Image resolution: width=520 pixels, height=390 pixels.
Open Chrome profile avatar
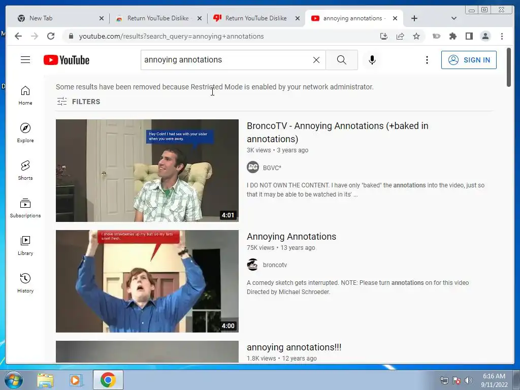pyautogui.click(x=485, y=36)
